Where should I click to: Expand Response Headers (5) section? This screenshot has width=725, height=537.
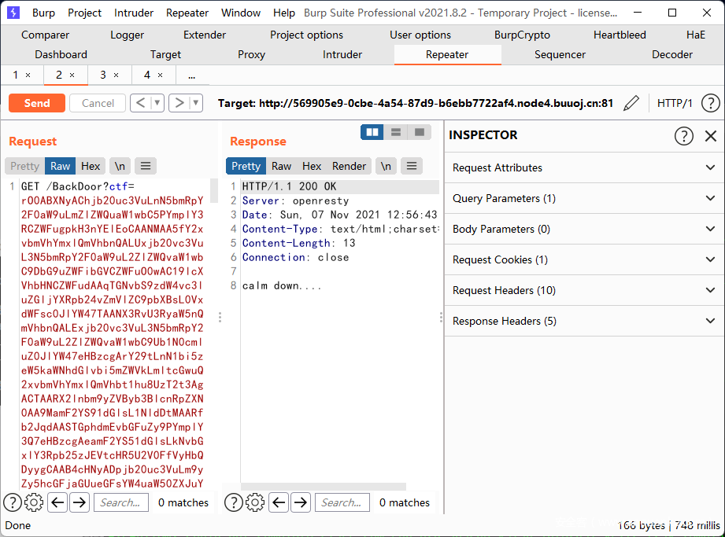(584, 321)
